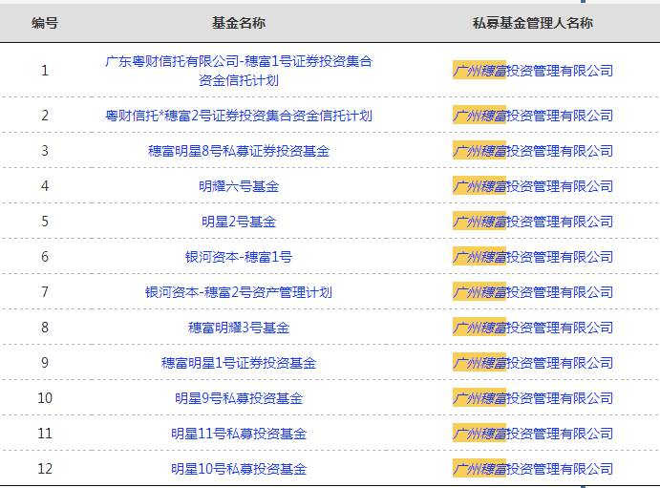This screenshot has height=488, width=660.
Task: Open the 明星10号私募投资基金 link
Action: pos(239,469)
